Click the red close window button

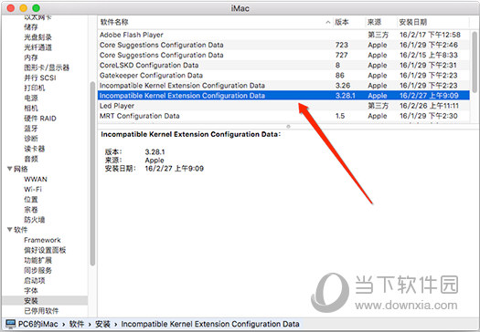(11, 8)
